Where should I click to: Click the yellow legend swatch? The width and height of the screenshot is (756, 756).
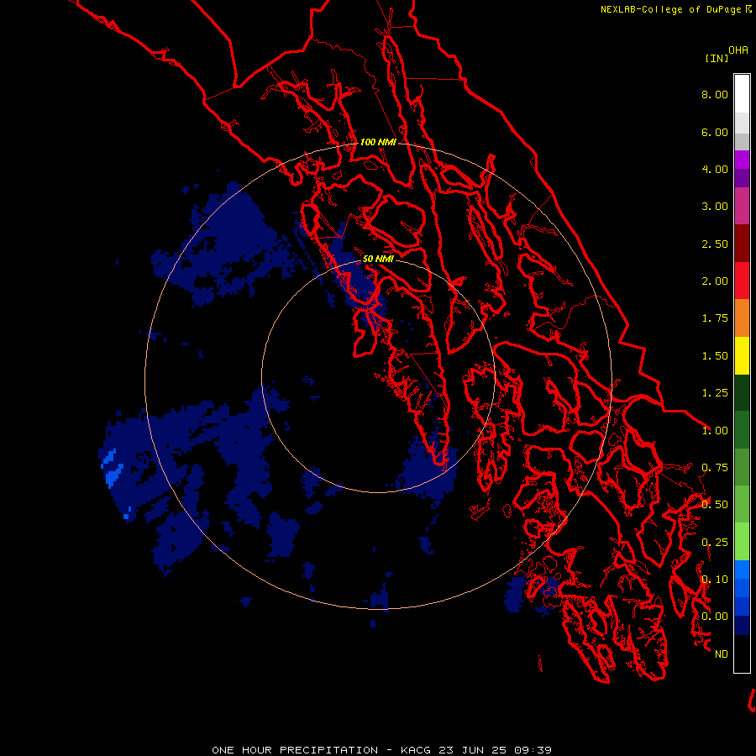tap(742, 356)
